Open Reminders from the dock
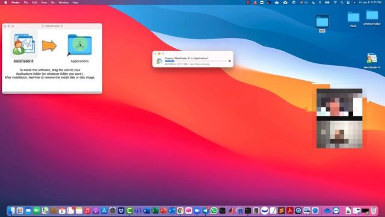This screenshot has width=385, height=217. (x=70, y=210)
